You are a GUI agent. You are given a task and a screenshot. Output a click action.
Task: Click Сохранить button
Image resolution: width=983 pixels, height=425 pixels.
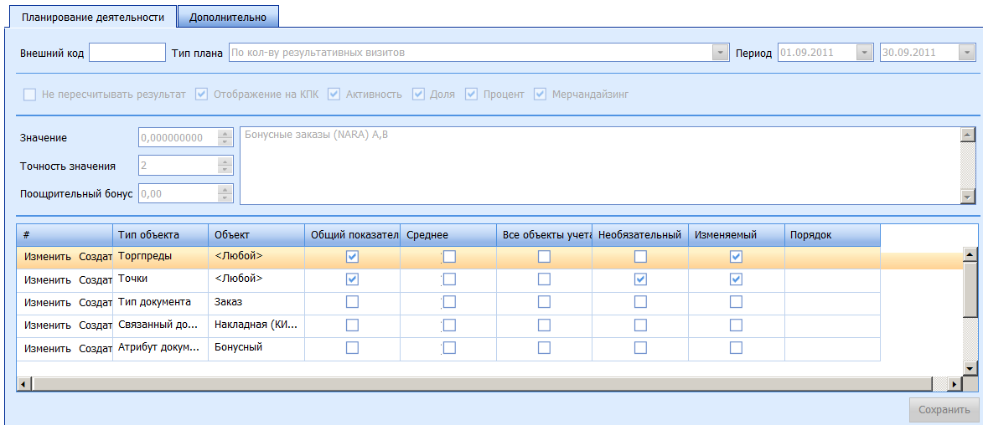(x=944, y=410)
